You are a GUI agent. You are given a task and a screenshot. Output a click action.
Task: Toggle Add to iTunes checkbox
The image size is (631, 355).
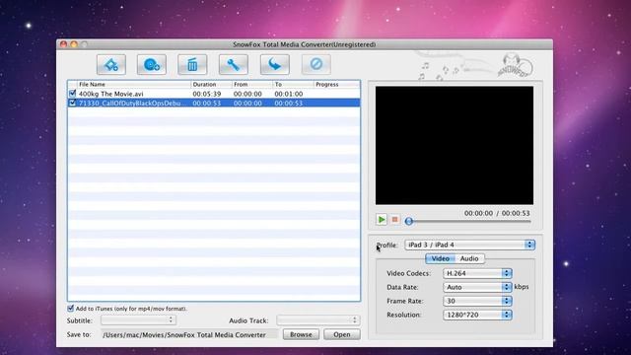click(70, 309)
